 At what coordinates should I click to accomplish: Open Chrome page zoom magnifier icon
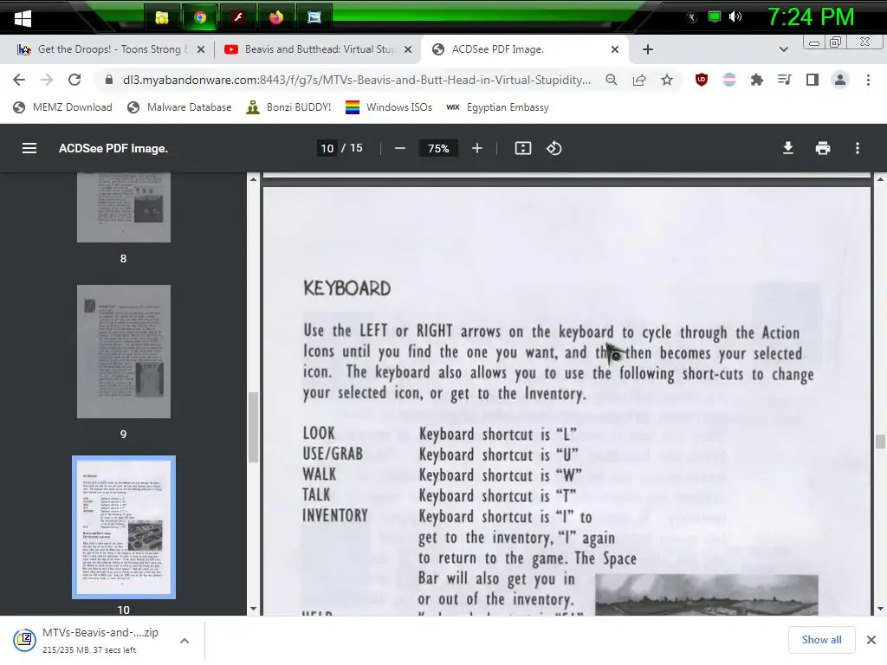coord(612,80)
